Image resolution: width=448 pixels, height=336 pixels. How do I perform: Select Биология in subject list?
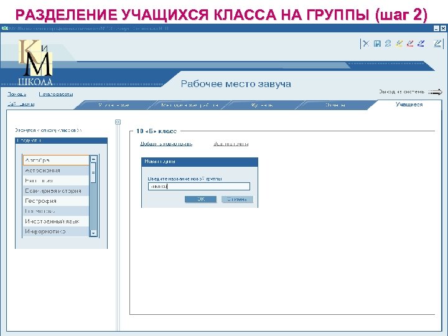56,180
